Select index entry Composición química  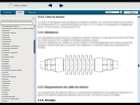(x=9, y=33)
